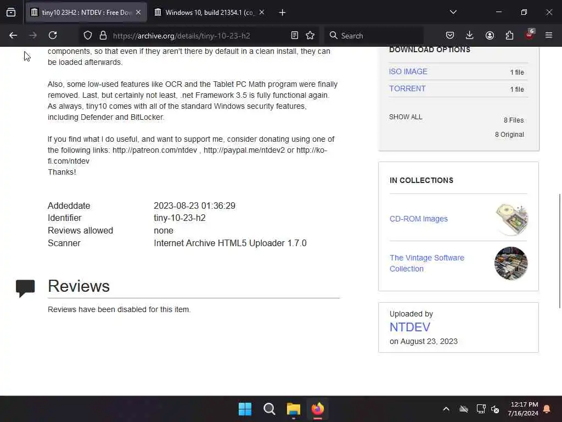Viewport: 562px width, 422px height.
Task: Close the Windows 10 build 21354.1 tab
Action: click(262, 13)
